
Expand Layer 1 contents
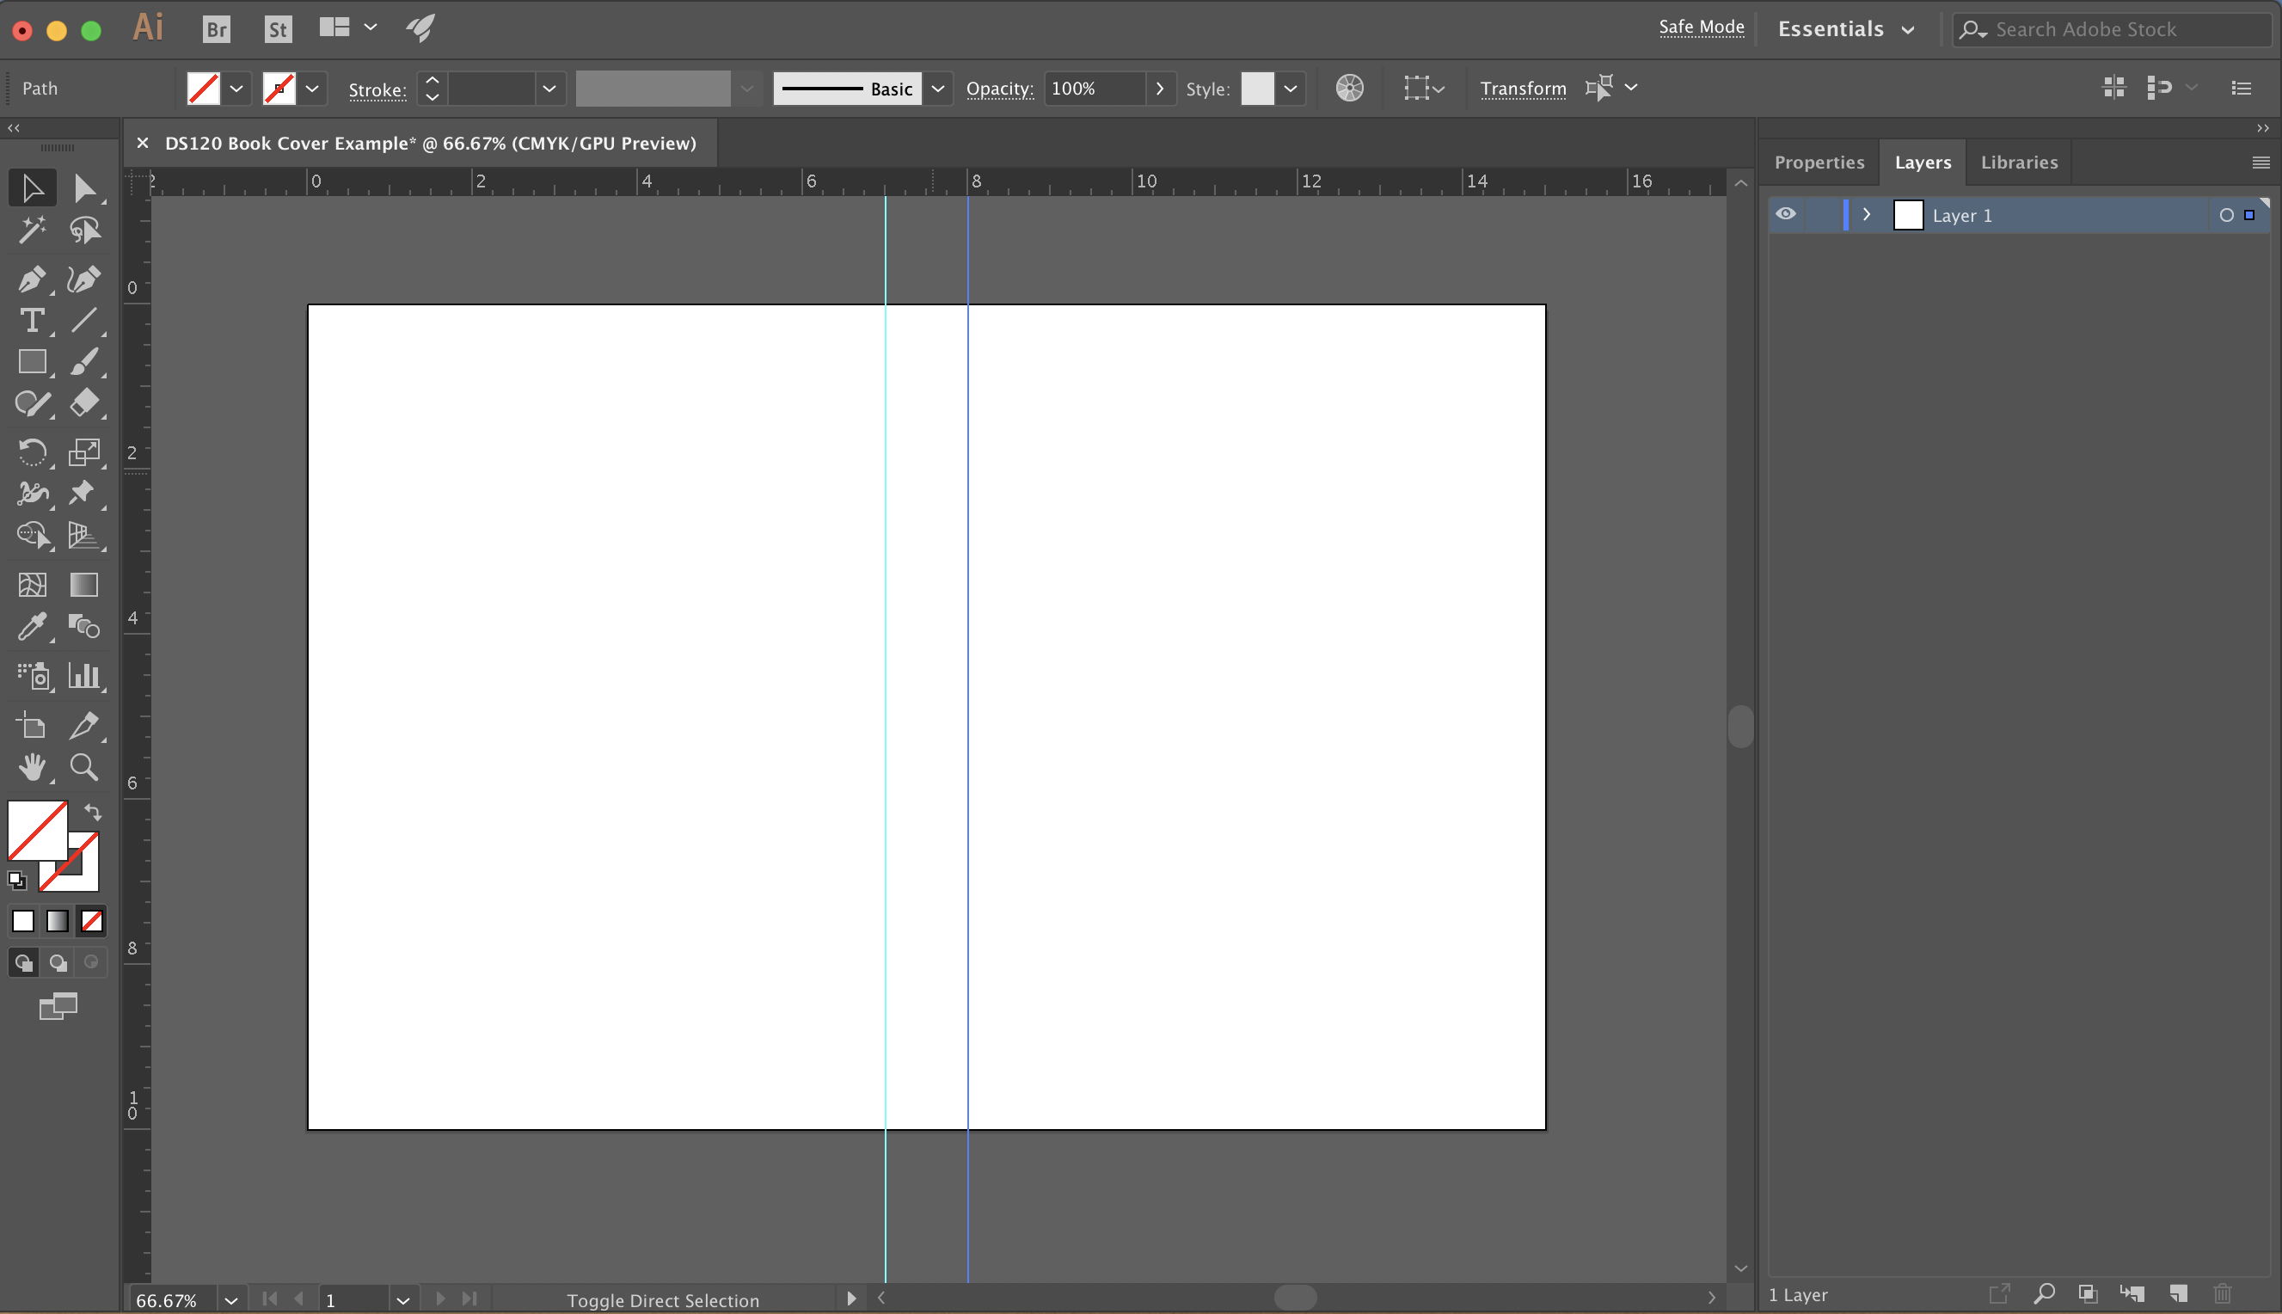[1866, 215]
